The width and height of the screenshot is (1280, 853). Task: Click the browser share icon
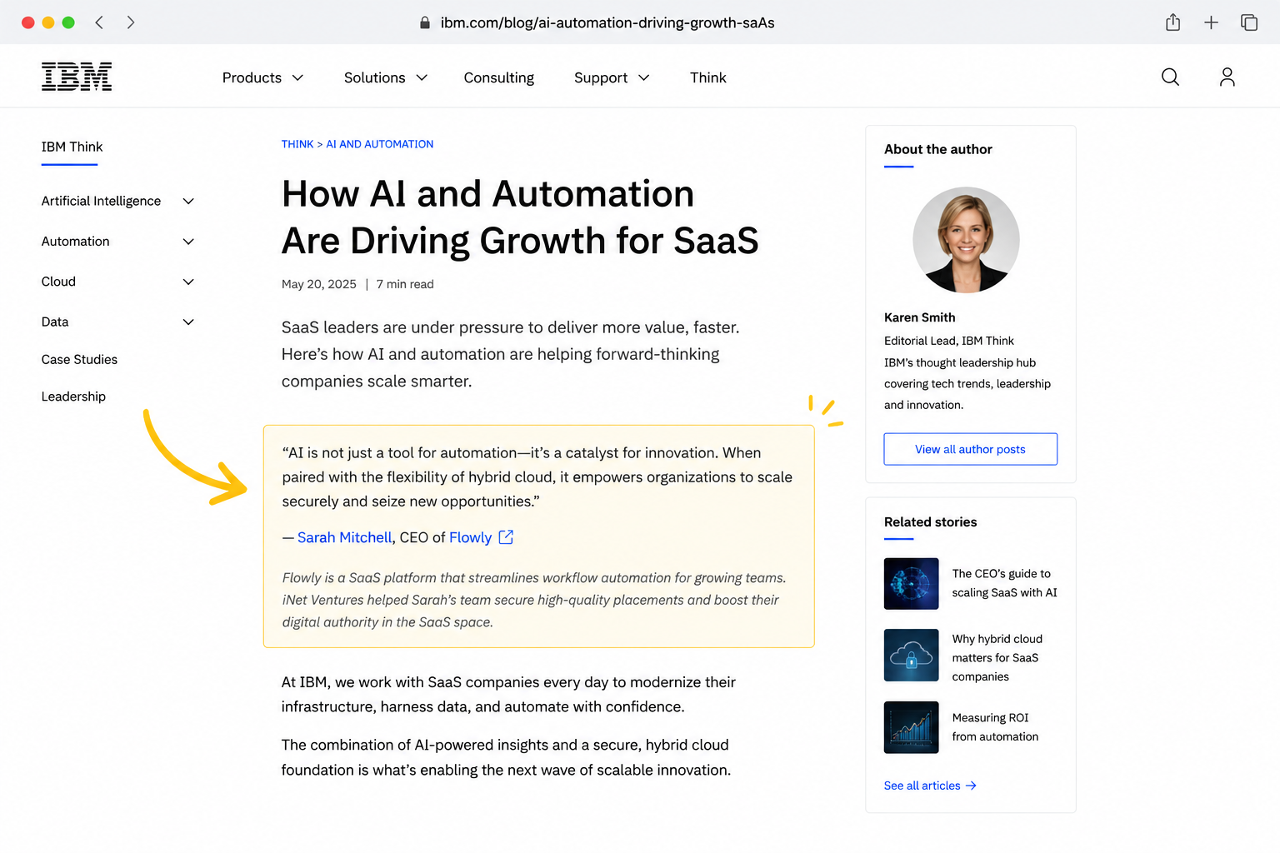pos(1172,22)
